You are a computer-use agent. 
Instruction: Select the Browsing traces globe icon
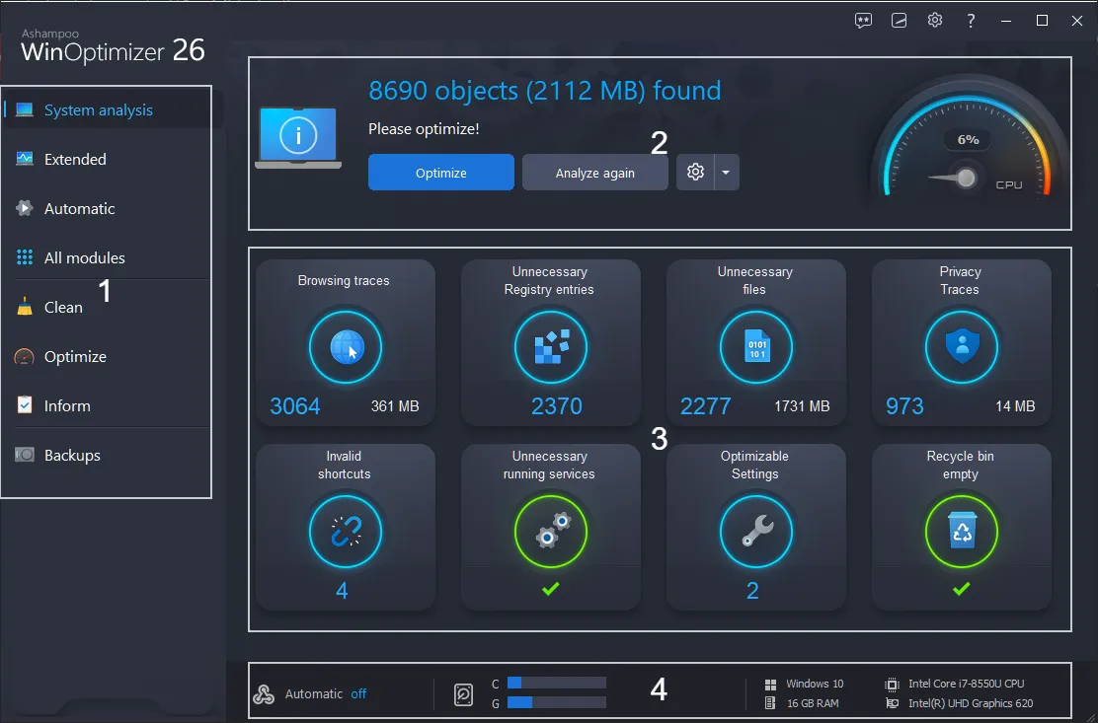345,346
